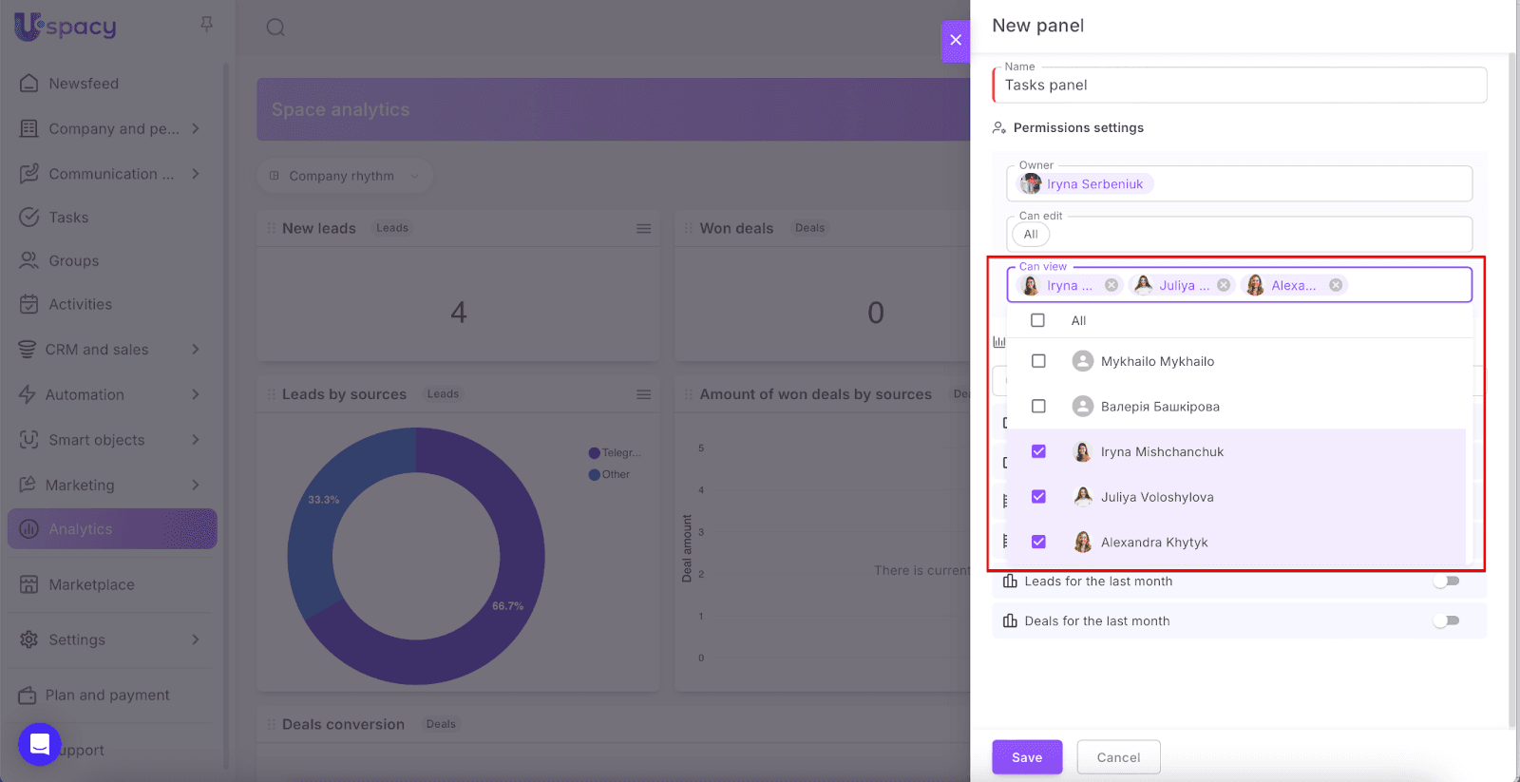Open Leads by sources widget menu icon
Image resolution: width=1520 pixels, height=782 pixels.
(643, 394)
